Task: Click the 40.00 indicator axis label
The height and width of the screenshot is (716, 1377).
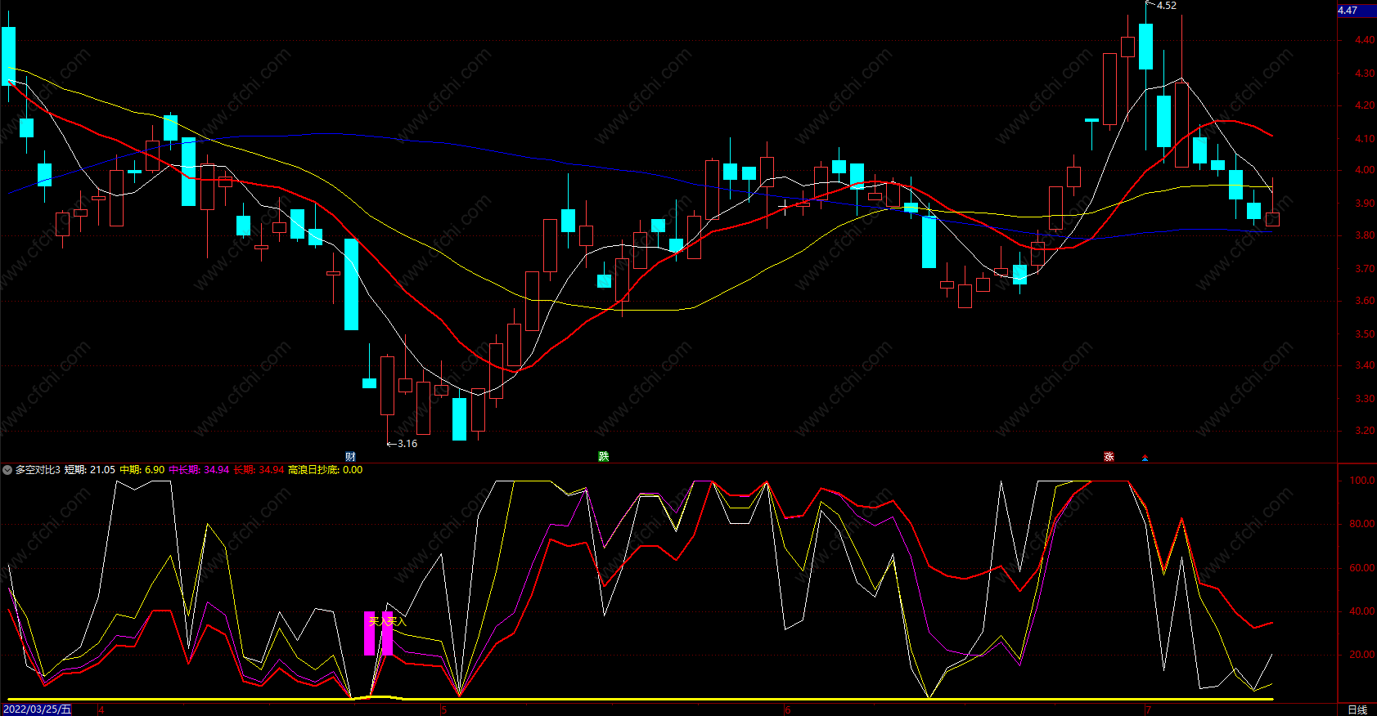Action: (1362, 611)
